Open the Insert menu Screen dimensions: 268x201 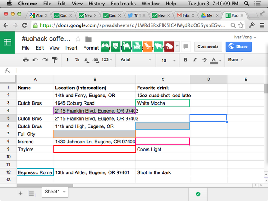pyautogui.click(x=71, y=48)
